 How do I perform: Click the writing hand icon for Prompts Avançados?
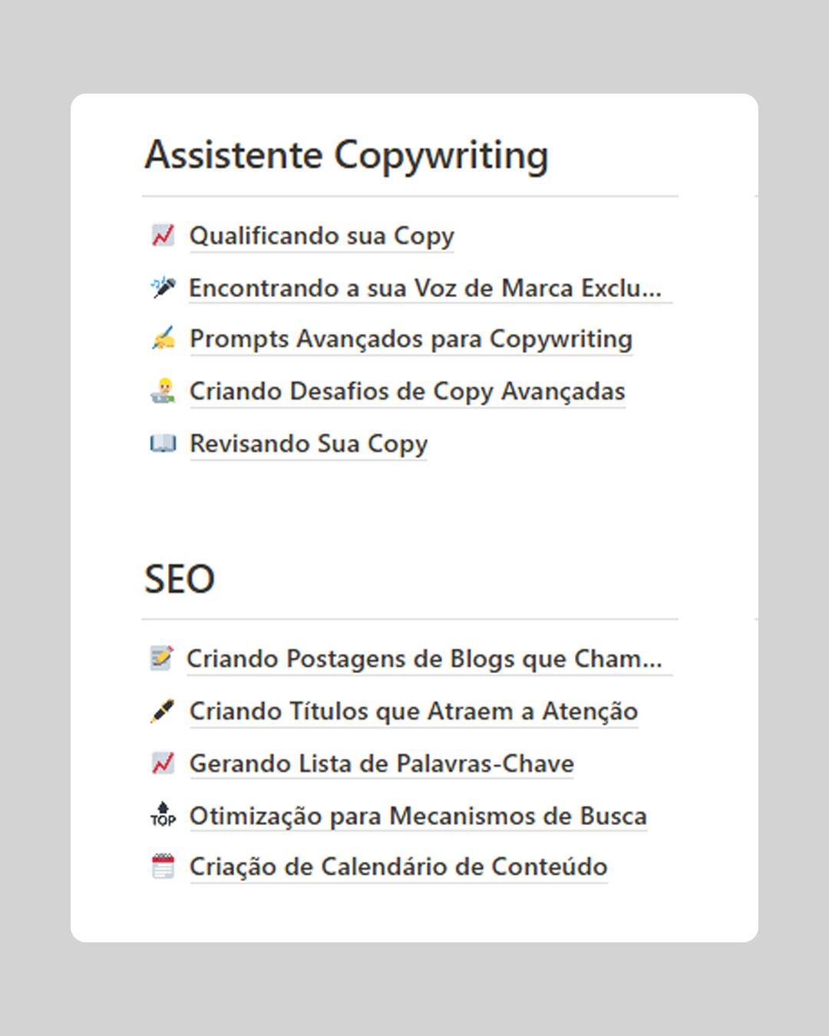coord(163,338)
